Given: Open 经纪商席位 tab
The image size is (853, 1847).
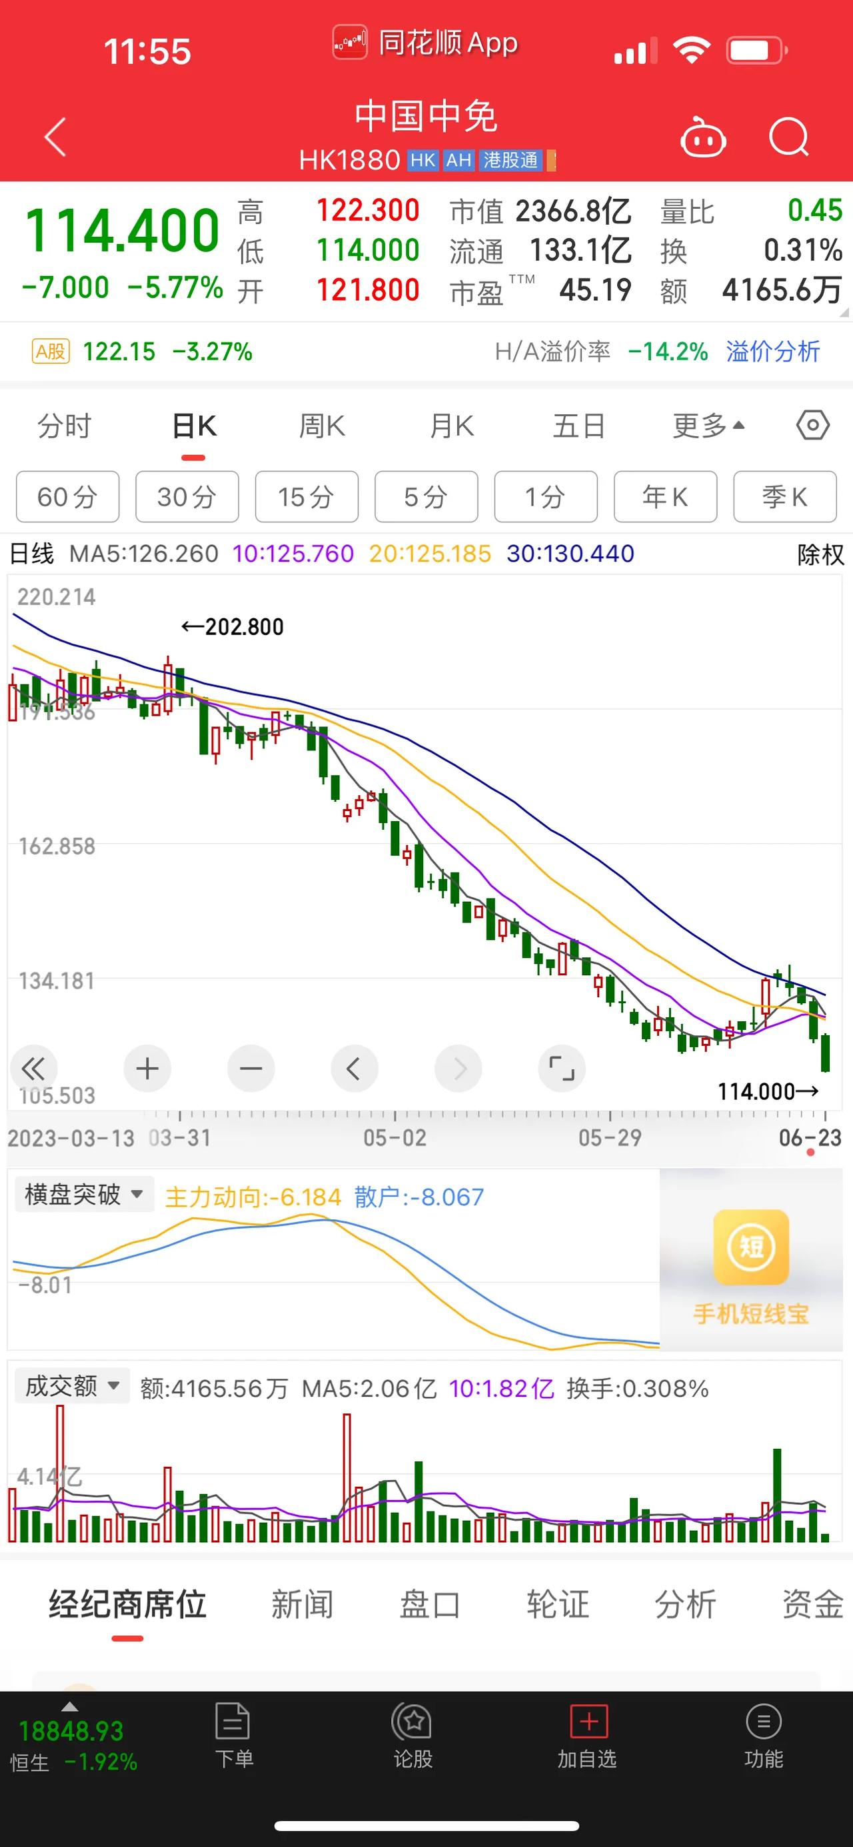Looking at the screenshot, I should click(x=127, y=1605).
